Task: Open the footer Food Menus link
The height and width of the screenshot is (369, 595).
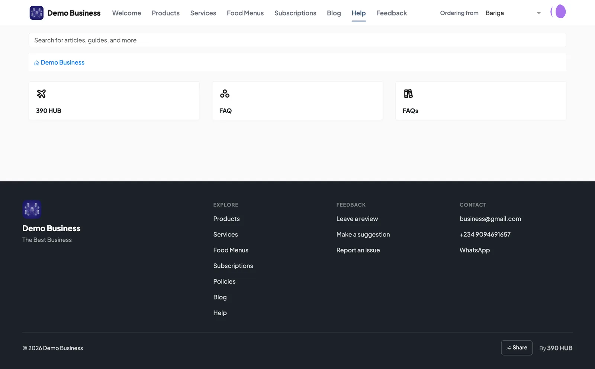Action: coord(231,250)
